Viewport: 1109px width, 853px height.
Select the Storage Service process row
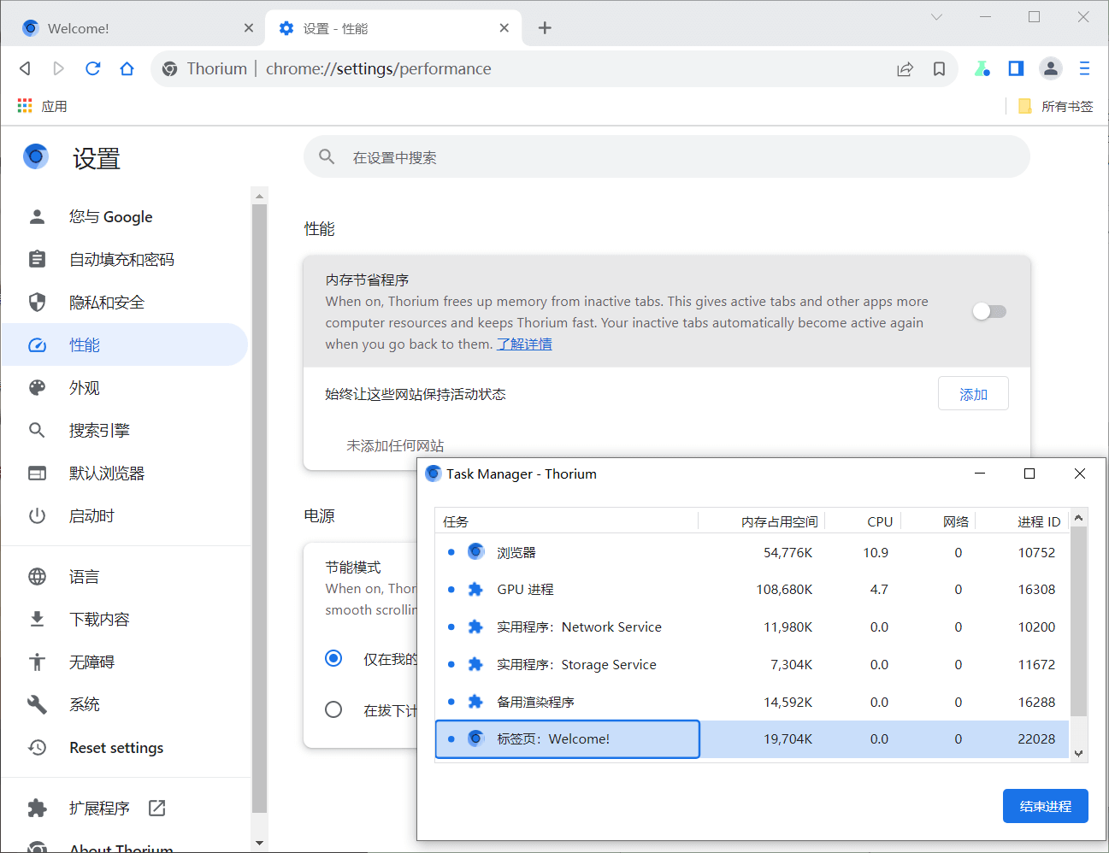[752, 664]
